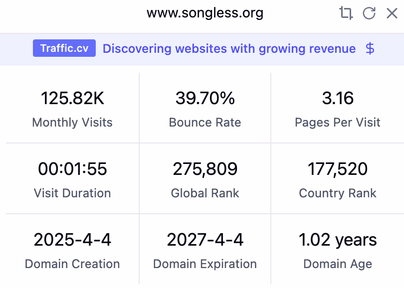The image size is (404, 288).
Task: Click the 2025-4-4 domain creation date
Action: click(72, 240)
